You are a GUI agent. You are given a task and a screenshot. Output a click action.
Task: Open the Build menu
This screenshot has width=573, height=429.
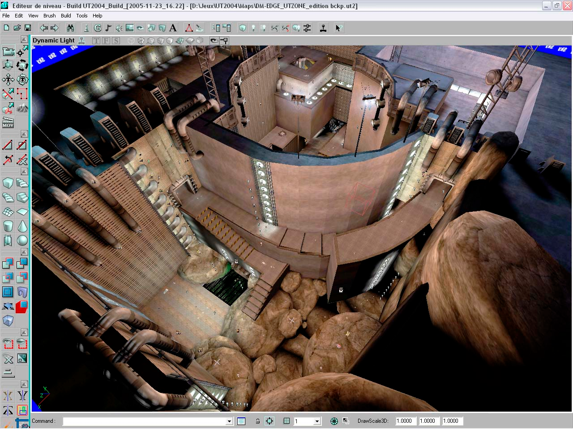coord(66,16)
